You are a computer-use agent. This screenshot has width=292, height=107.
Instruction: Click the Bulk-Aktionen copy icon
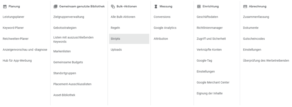point(113,7)
